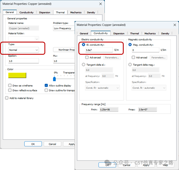Click the Epsilon input field

[23, 61]
